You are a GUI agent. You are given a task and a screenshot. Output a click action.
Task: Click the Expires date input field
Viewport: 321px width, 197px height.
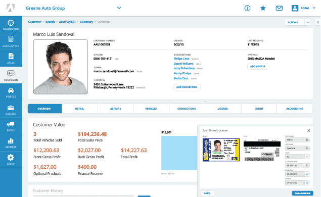click(295, 183)
